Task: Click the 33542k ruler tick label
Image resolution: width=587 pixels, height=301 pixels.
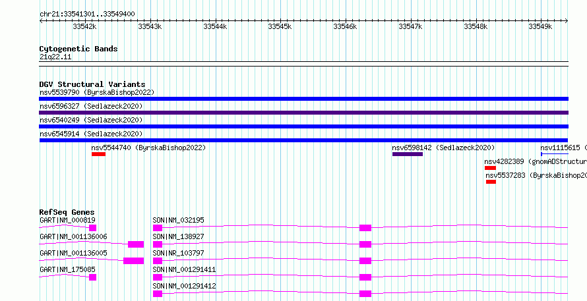Action: click(x=84, y=26)
